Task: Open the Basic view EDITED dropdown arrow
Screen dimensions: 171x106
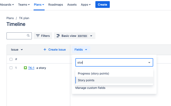Action: (x=91, y=36)
